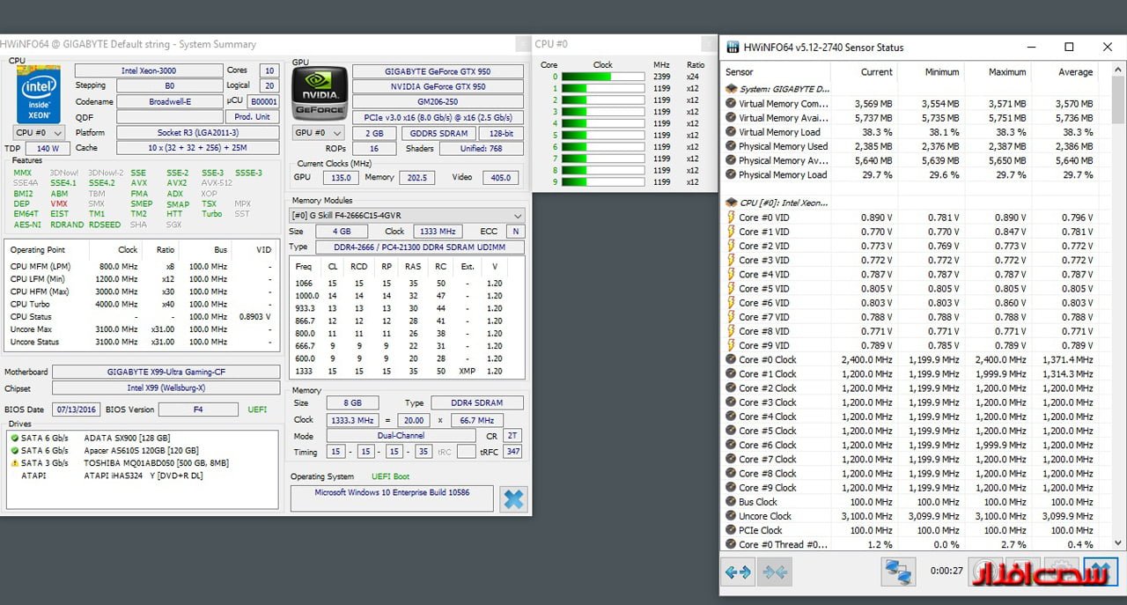Open the GPU #0 selector dropdown
Image resolution: width=1127 pixels, height=605 pixels.
(318, 132)
